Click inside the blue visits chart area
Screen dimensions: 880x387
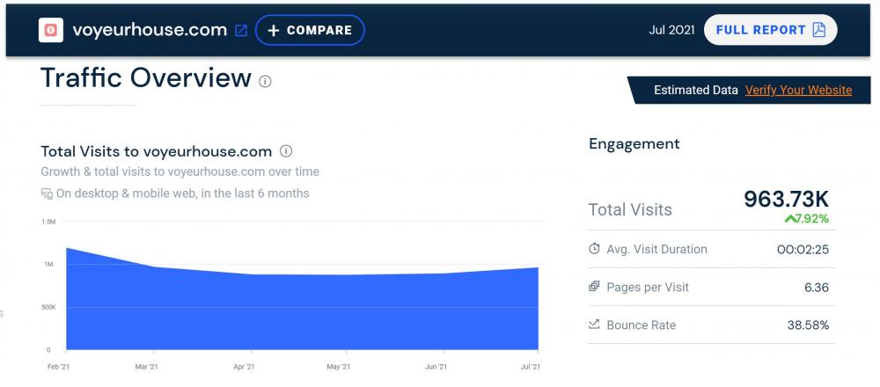point(299,308)
